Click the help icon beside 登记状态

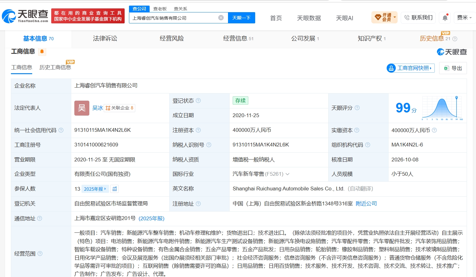198,101
